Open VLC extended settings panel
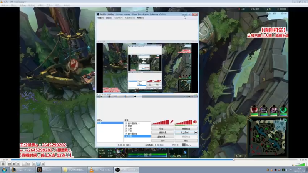The image size is (308, 173). 28,164
